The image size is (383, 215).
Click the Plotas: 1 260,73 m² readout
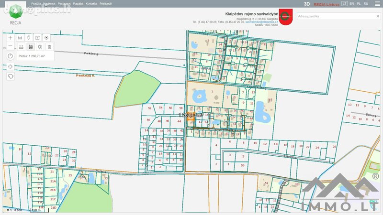coord(32,56)
